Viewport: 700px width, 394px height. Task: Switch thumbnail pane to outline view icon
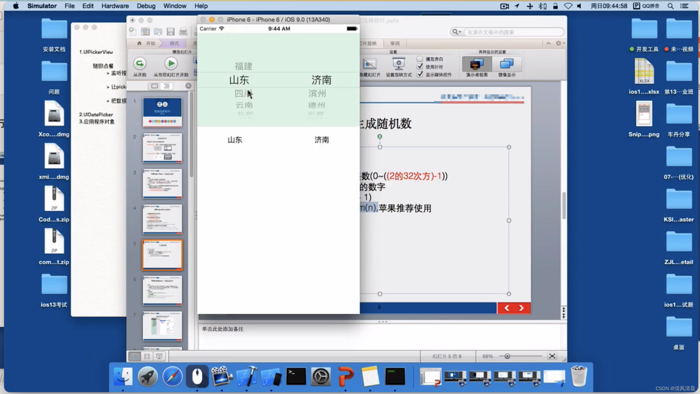pyautogui.click(x=167, y=86)
